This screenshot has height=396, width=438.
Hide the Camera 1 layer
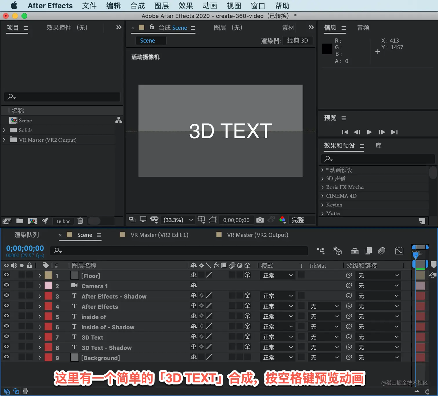(6, 285)
